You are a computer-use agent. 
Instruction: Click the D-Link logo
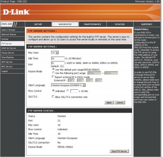click(16, 12)
